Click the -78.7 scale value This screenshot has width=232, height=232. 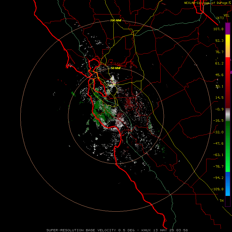(218, 167)
